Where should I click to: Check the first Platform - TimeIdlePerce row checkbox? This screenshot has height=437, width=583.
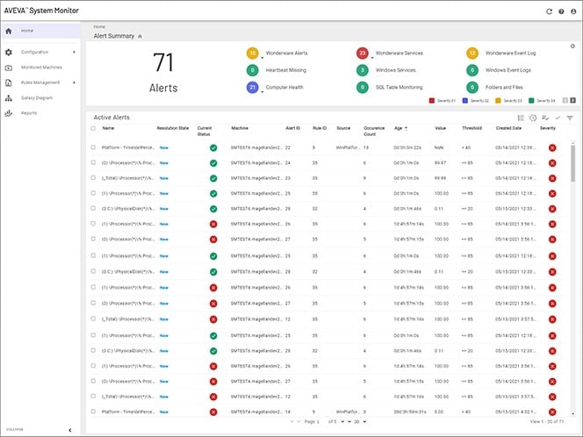[x=94, y=147]
